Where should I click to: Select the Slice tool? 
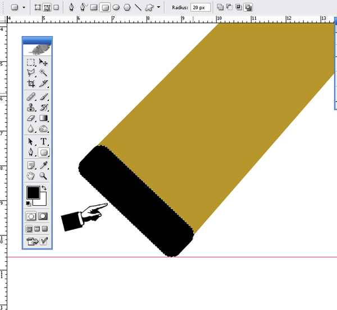(x=43, y=84)
